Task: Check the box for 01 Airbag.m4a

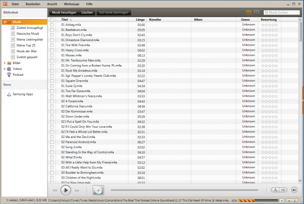Action: click(x=52, y=25)
